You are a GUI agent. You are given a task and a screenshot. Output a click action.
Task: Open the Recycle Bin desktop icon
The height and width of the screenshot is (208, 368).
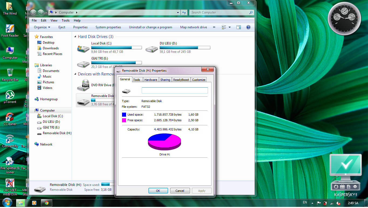pyautogui.click(x=10, y=75)
